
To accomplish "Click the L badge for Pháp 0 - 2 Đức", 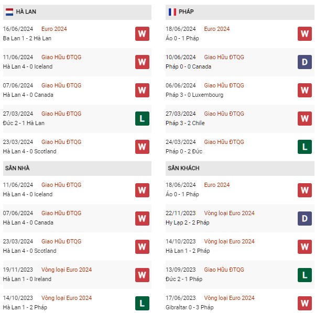I will 305,147.
